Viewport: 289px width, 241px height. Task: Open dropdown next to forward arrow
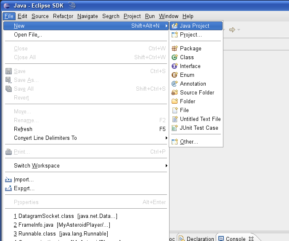tap(239, 30)
